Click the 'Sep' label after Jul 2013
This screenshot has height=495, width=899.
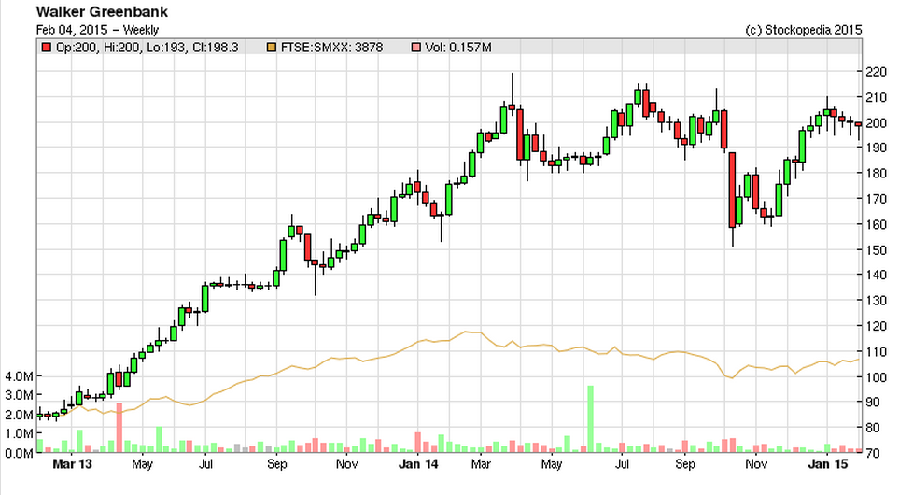276,464
